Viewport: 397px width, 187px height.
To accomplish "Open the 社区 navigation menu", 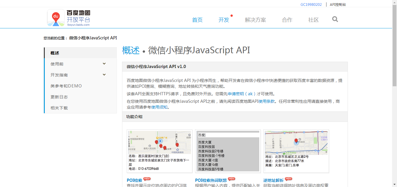I will click(314, 20).
